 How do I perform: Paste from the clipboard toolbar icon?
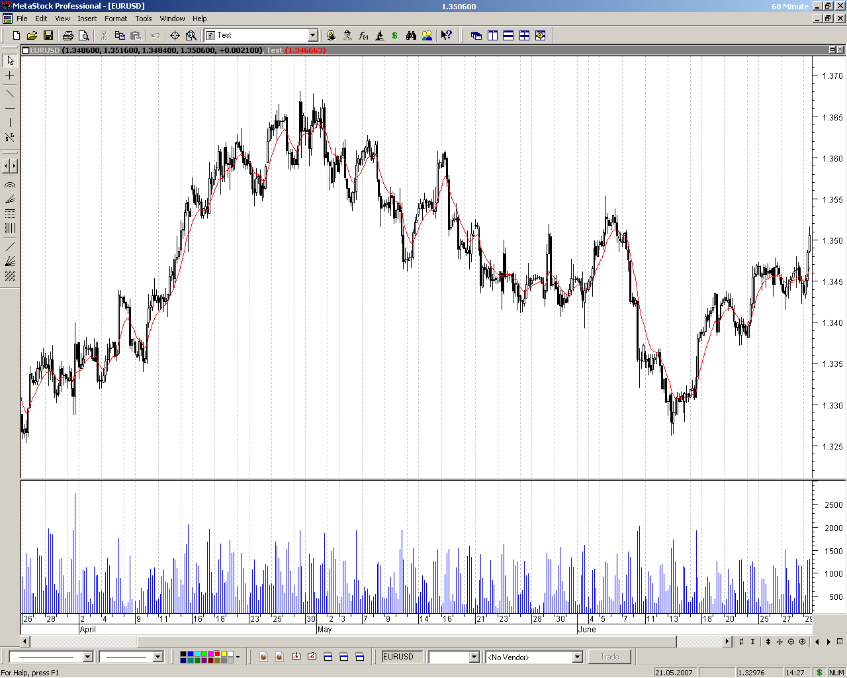136,36
